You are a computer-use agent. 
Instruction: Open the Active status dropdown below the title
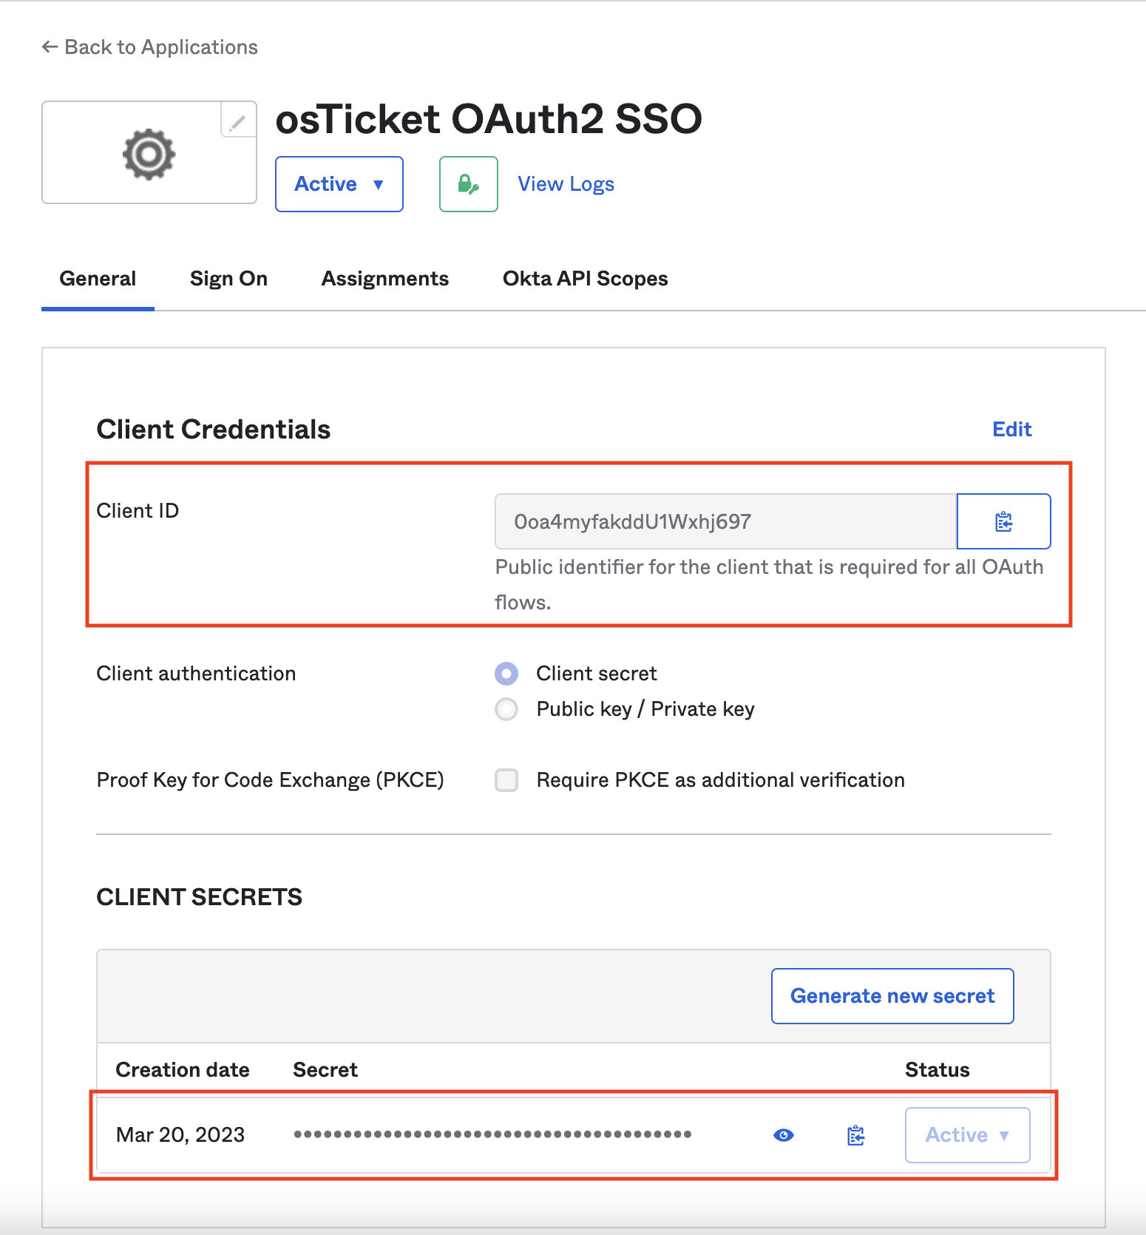tap(339, 184)
